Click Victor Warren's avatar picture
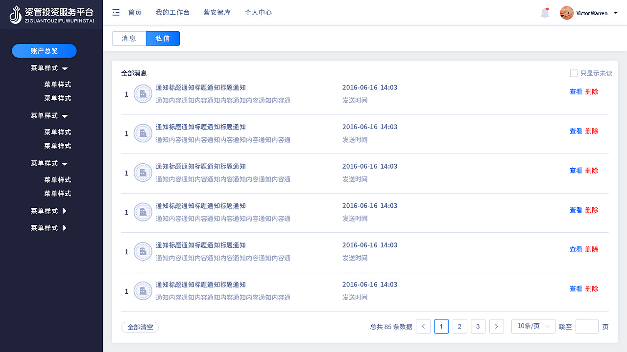This screenshot has width=627, height=352. click(566, 13)
